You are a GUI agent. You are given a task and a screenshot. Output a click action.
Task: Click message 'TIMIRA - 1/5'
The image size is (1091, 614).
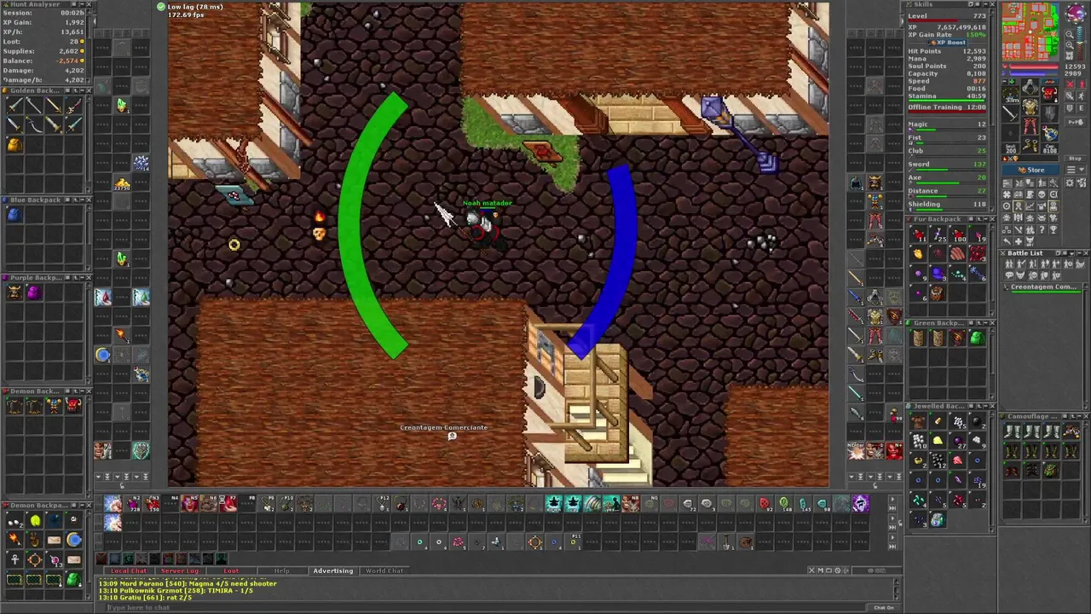pyautogui.click(x=228, y=590)
